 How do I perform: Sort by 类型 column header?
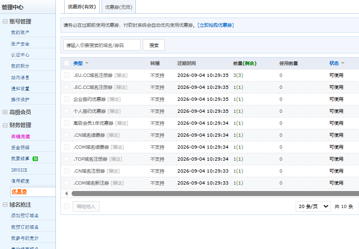(78, 63)
